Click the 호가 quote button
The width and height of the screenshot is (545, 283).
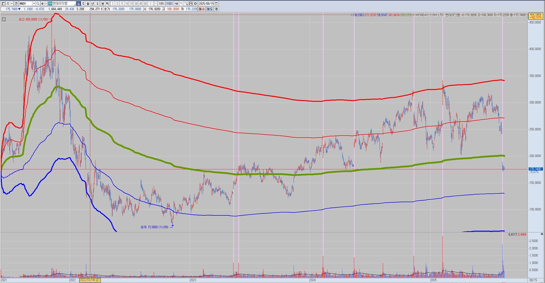pos(107,9)
